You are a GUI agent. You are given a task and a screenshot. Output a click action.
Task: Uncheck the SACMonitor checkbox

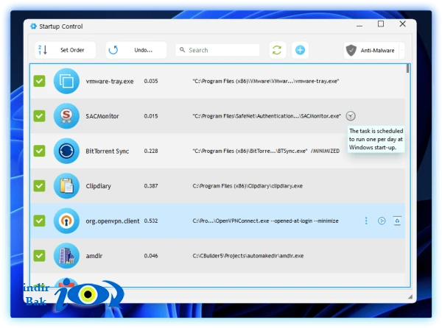(39, 116)
